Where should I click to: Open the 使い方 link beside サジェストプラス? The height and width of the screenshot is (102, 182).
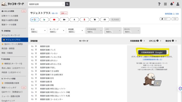(x=55, y=13)
